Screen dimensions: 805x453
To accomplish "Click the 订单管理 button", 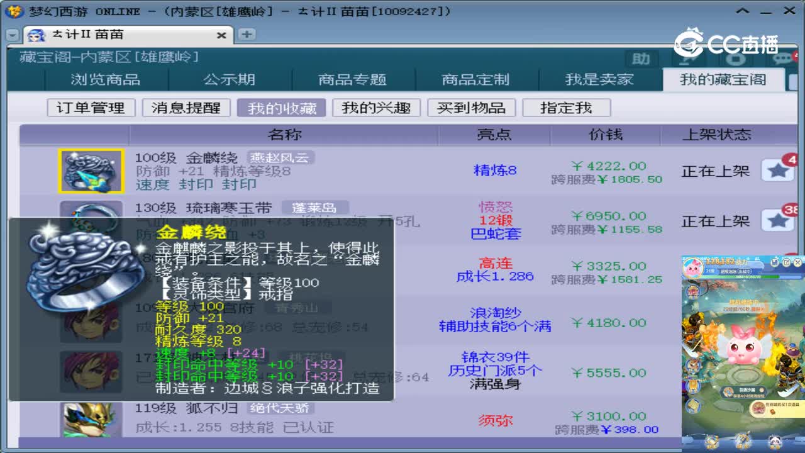I will click(x=92, y=108).
